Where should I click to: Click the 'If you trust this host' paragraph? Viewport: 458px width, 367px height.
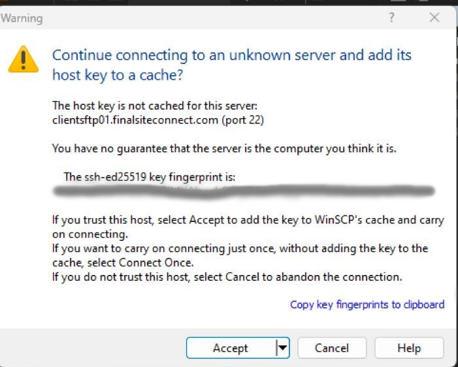[x=248, y=227]
